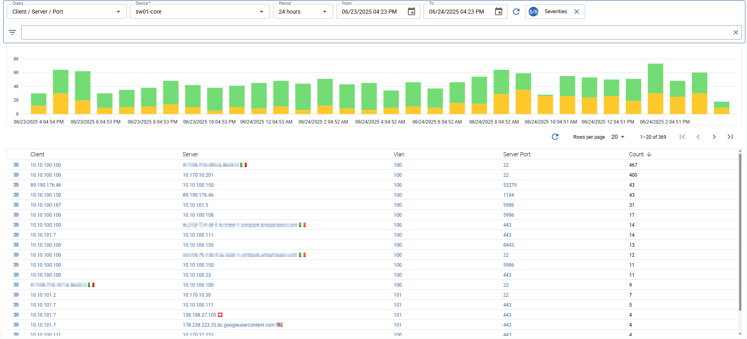Open the To date calendar picker
The width and height of the screenshot is (747, 339).
tap(498, 12)
